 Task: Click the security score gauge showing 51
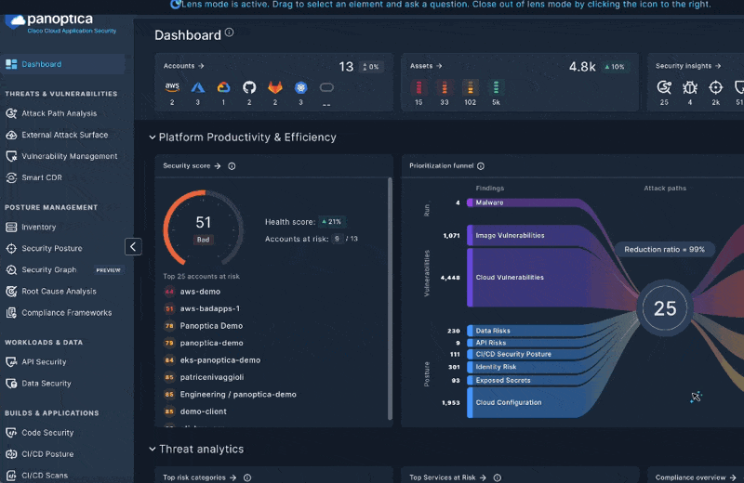[204, 228]
